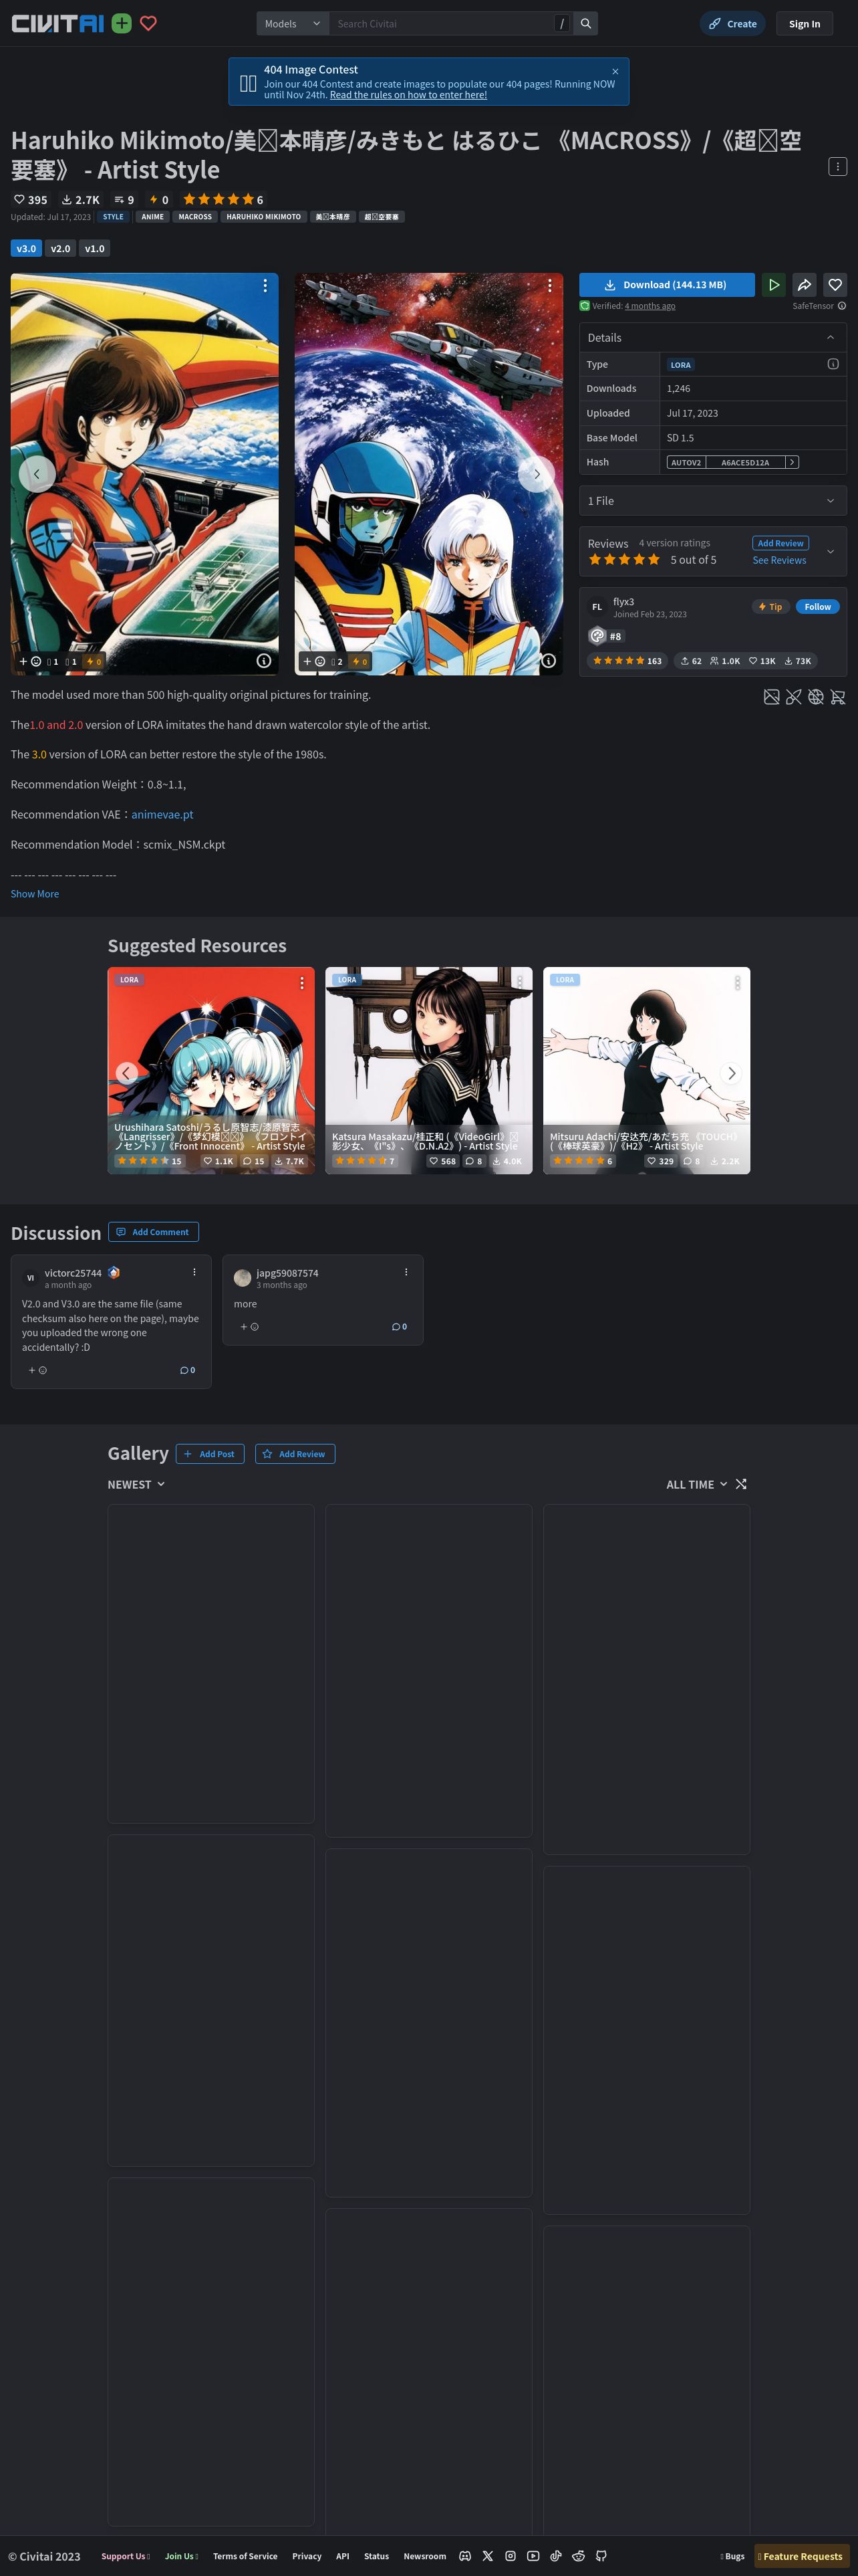This screenshot has height=2576, width=858.
Task: Click the info icon on the pilot girl image
Action: 264,661
